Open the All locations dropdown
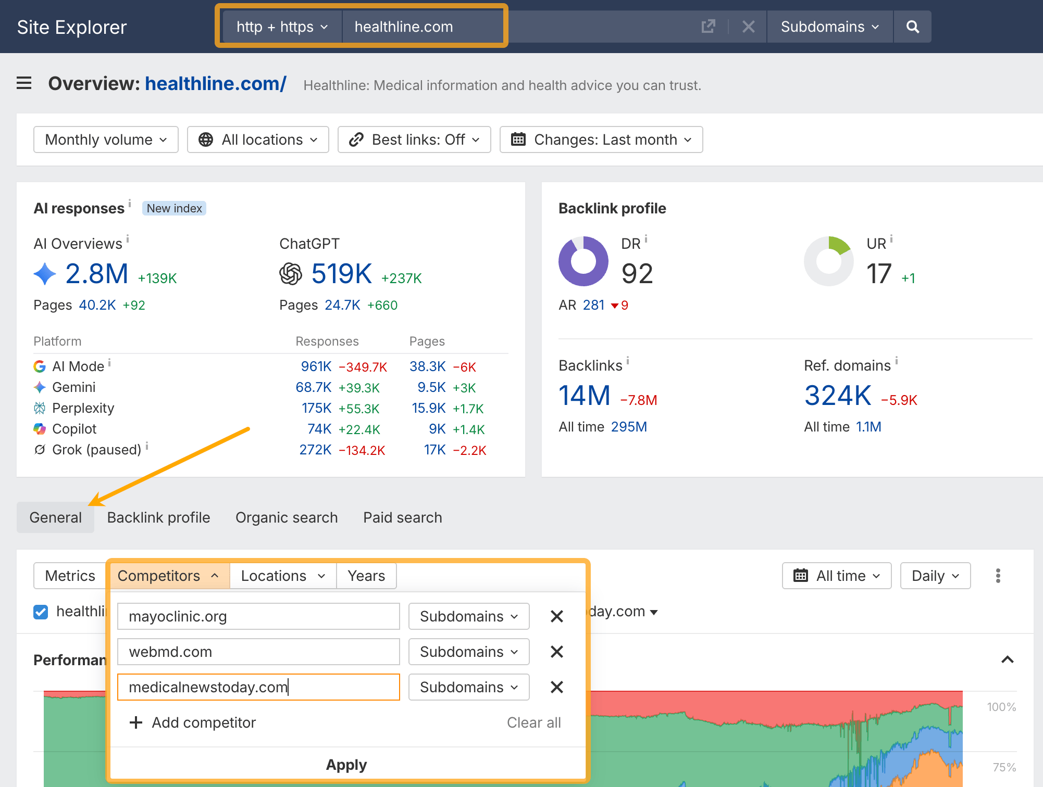The height and width of the screenshot is (787, 1043). [x=258, y=139]
